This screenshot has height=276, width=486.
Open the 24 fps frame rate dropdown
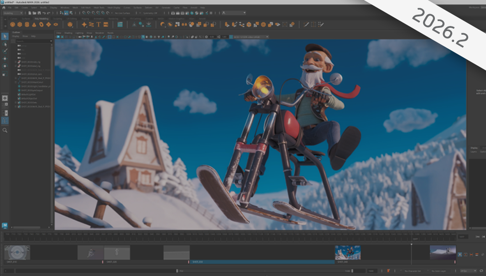[468, 271]
